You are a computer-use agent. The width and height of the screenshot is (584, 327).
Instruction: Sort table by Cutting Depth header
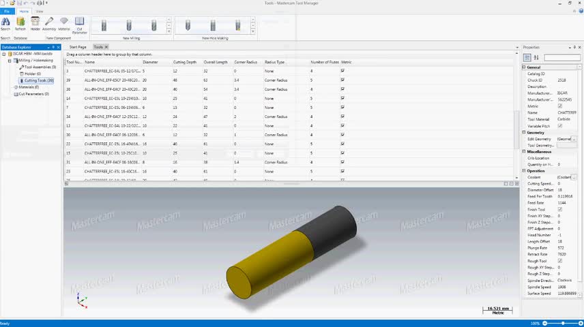tap(185, 62)
